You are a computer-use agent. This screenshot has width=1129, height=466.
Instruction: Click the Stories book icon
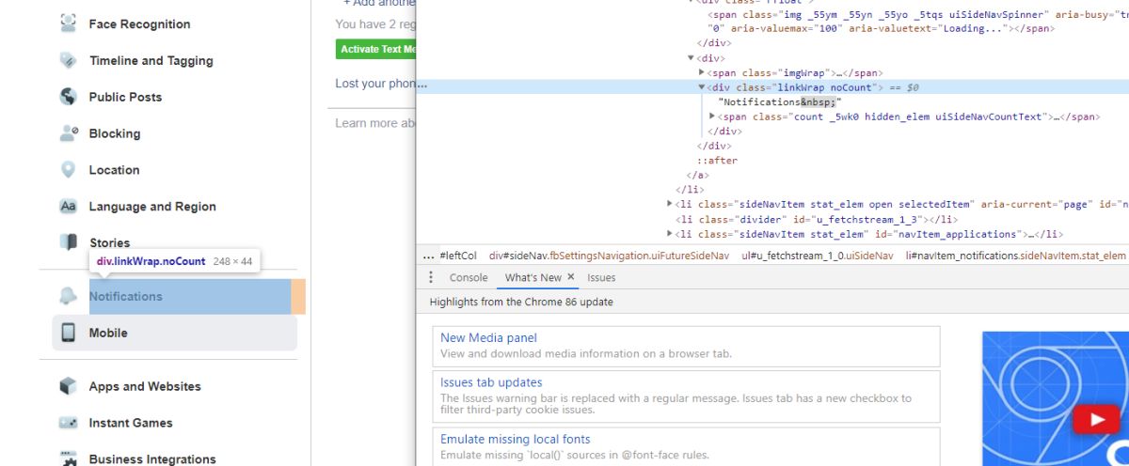pos(68,242)
